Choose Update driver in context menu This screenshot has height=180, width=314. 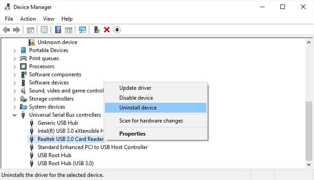(x=156, y=88)
